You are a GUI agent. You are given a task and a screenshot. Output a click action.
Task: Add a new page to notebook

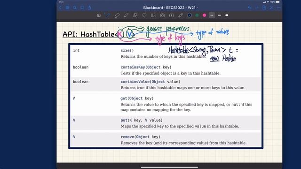click(264, 8)
